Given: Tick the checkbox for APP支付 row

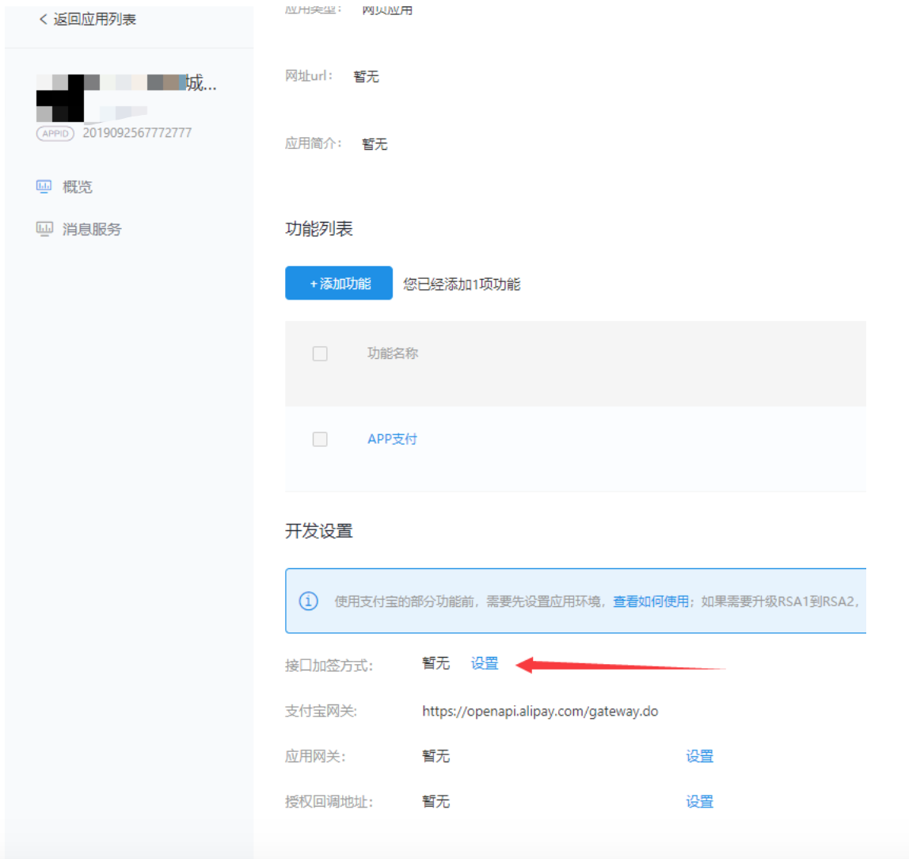Looking at the screenshot, I should click(x=320, y=439).
